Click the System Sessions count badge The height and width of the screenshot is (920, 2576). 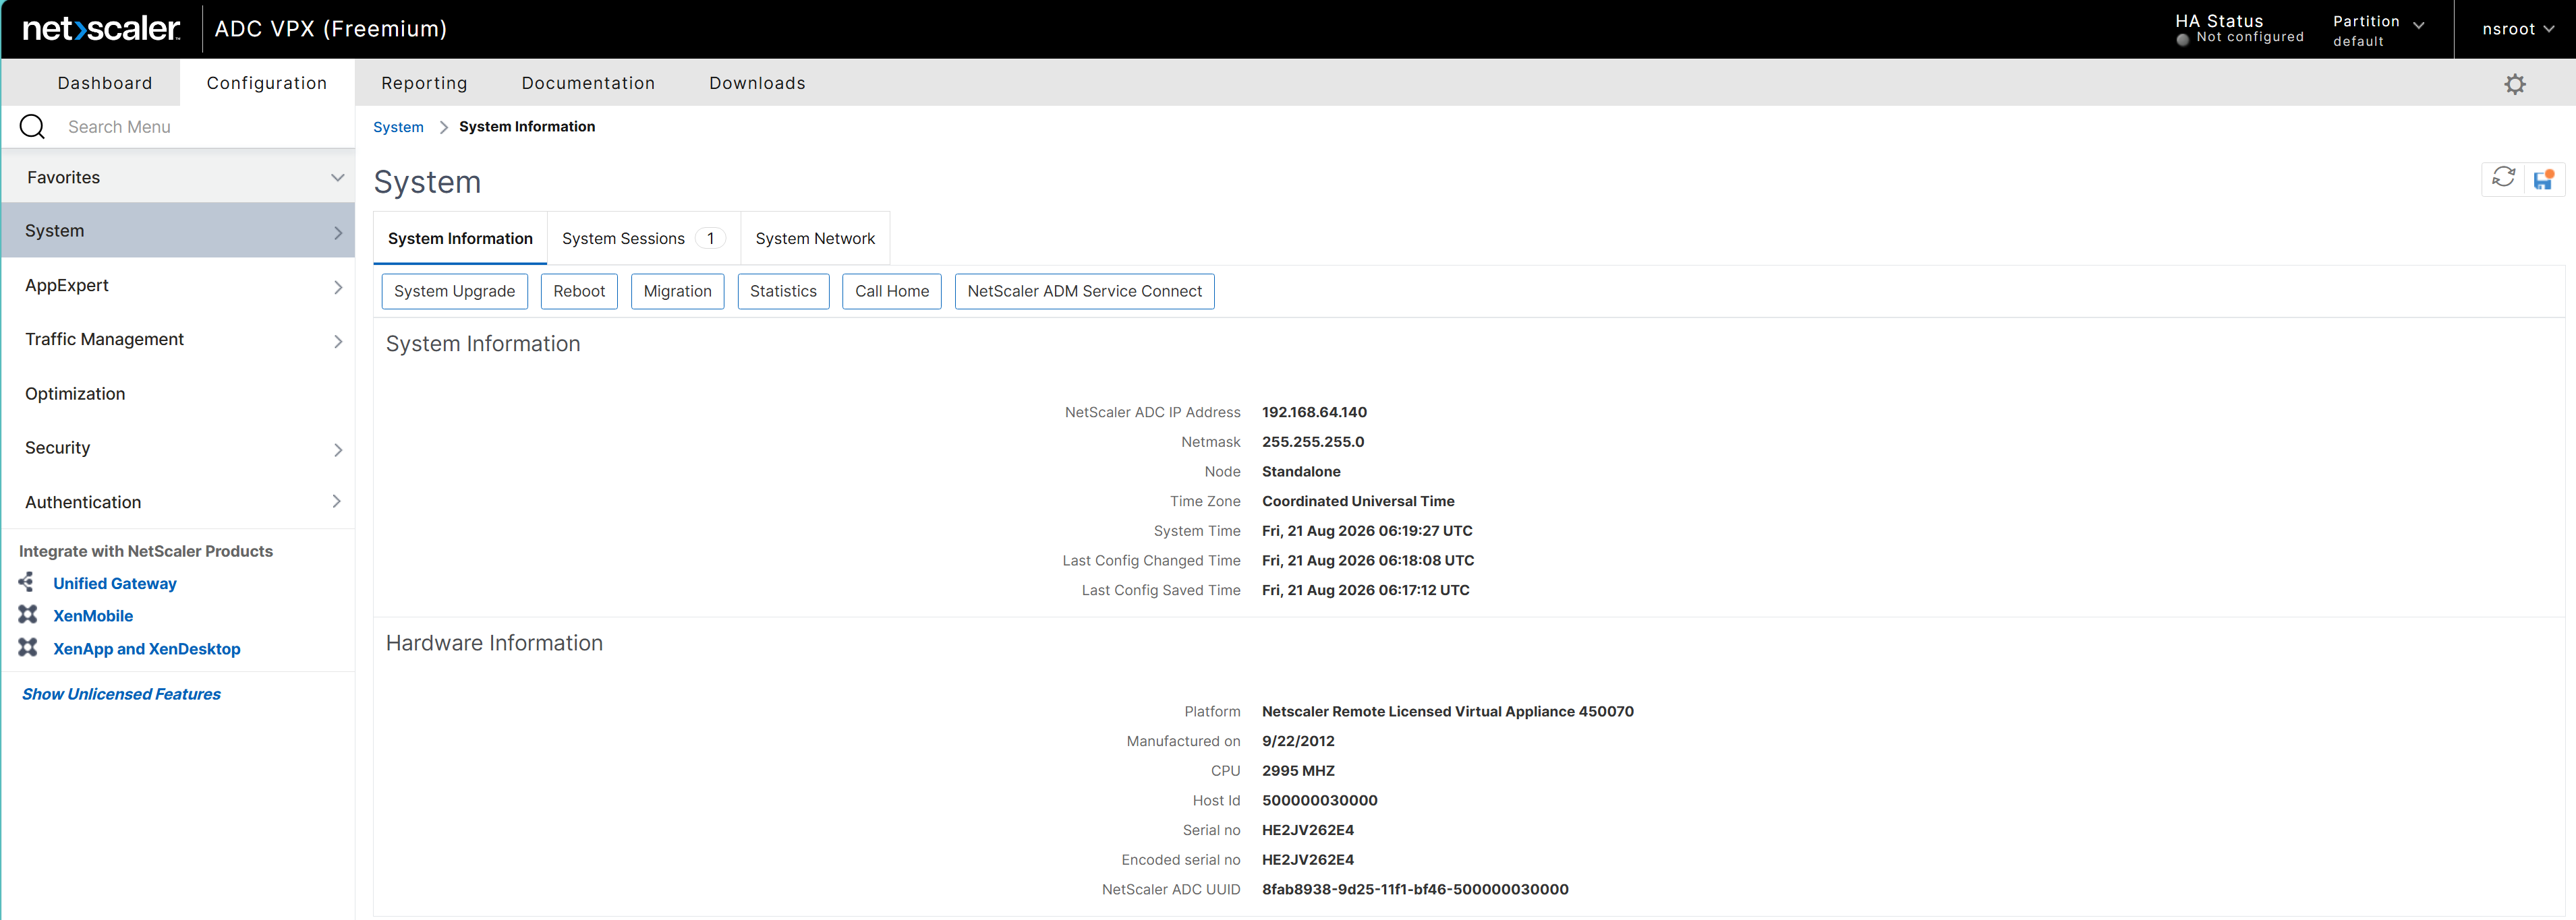pos(710,239)
